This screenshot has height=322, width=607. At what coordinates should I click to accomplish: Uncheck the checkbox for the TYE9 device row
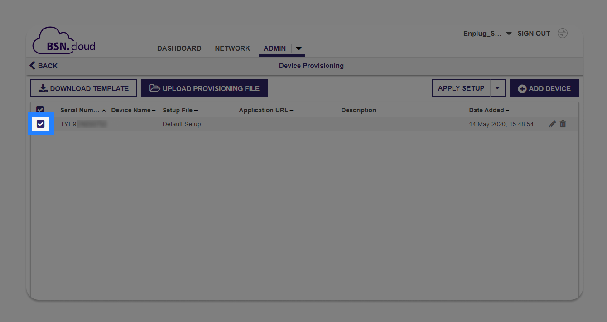40,124
